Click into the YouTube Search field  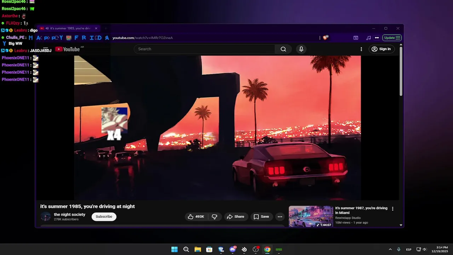205,49
